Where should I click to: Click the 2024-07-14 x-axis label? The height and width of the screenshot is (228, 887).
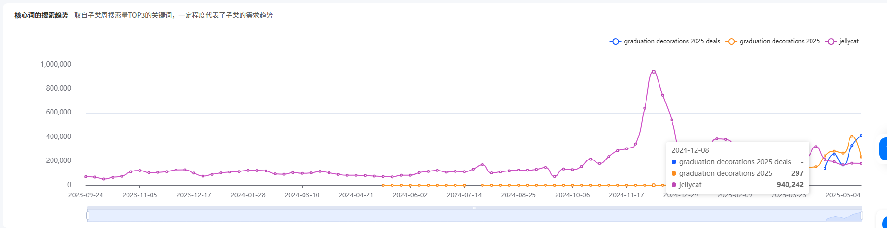(464, 195)
